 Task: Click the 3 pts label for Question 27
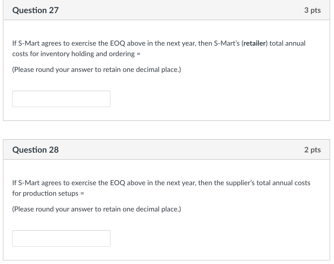(x=312, y=10)
